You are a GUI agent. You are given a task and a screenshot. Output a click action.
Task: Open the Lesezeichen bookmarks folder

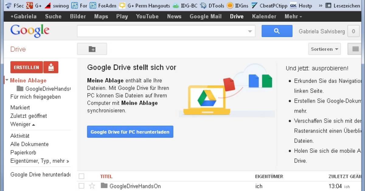[x=343, y=5]
